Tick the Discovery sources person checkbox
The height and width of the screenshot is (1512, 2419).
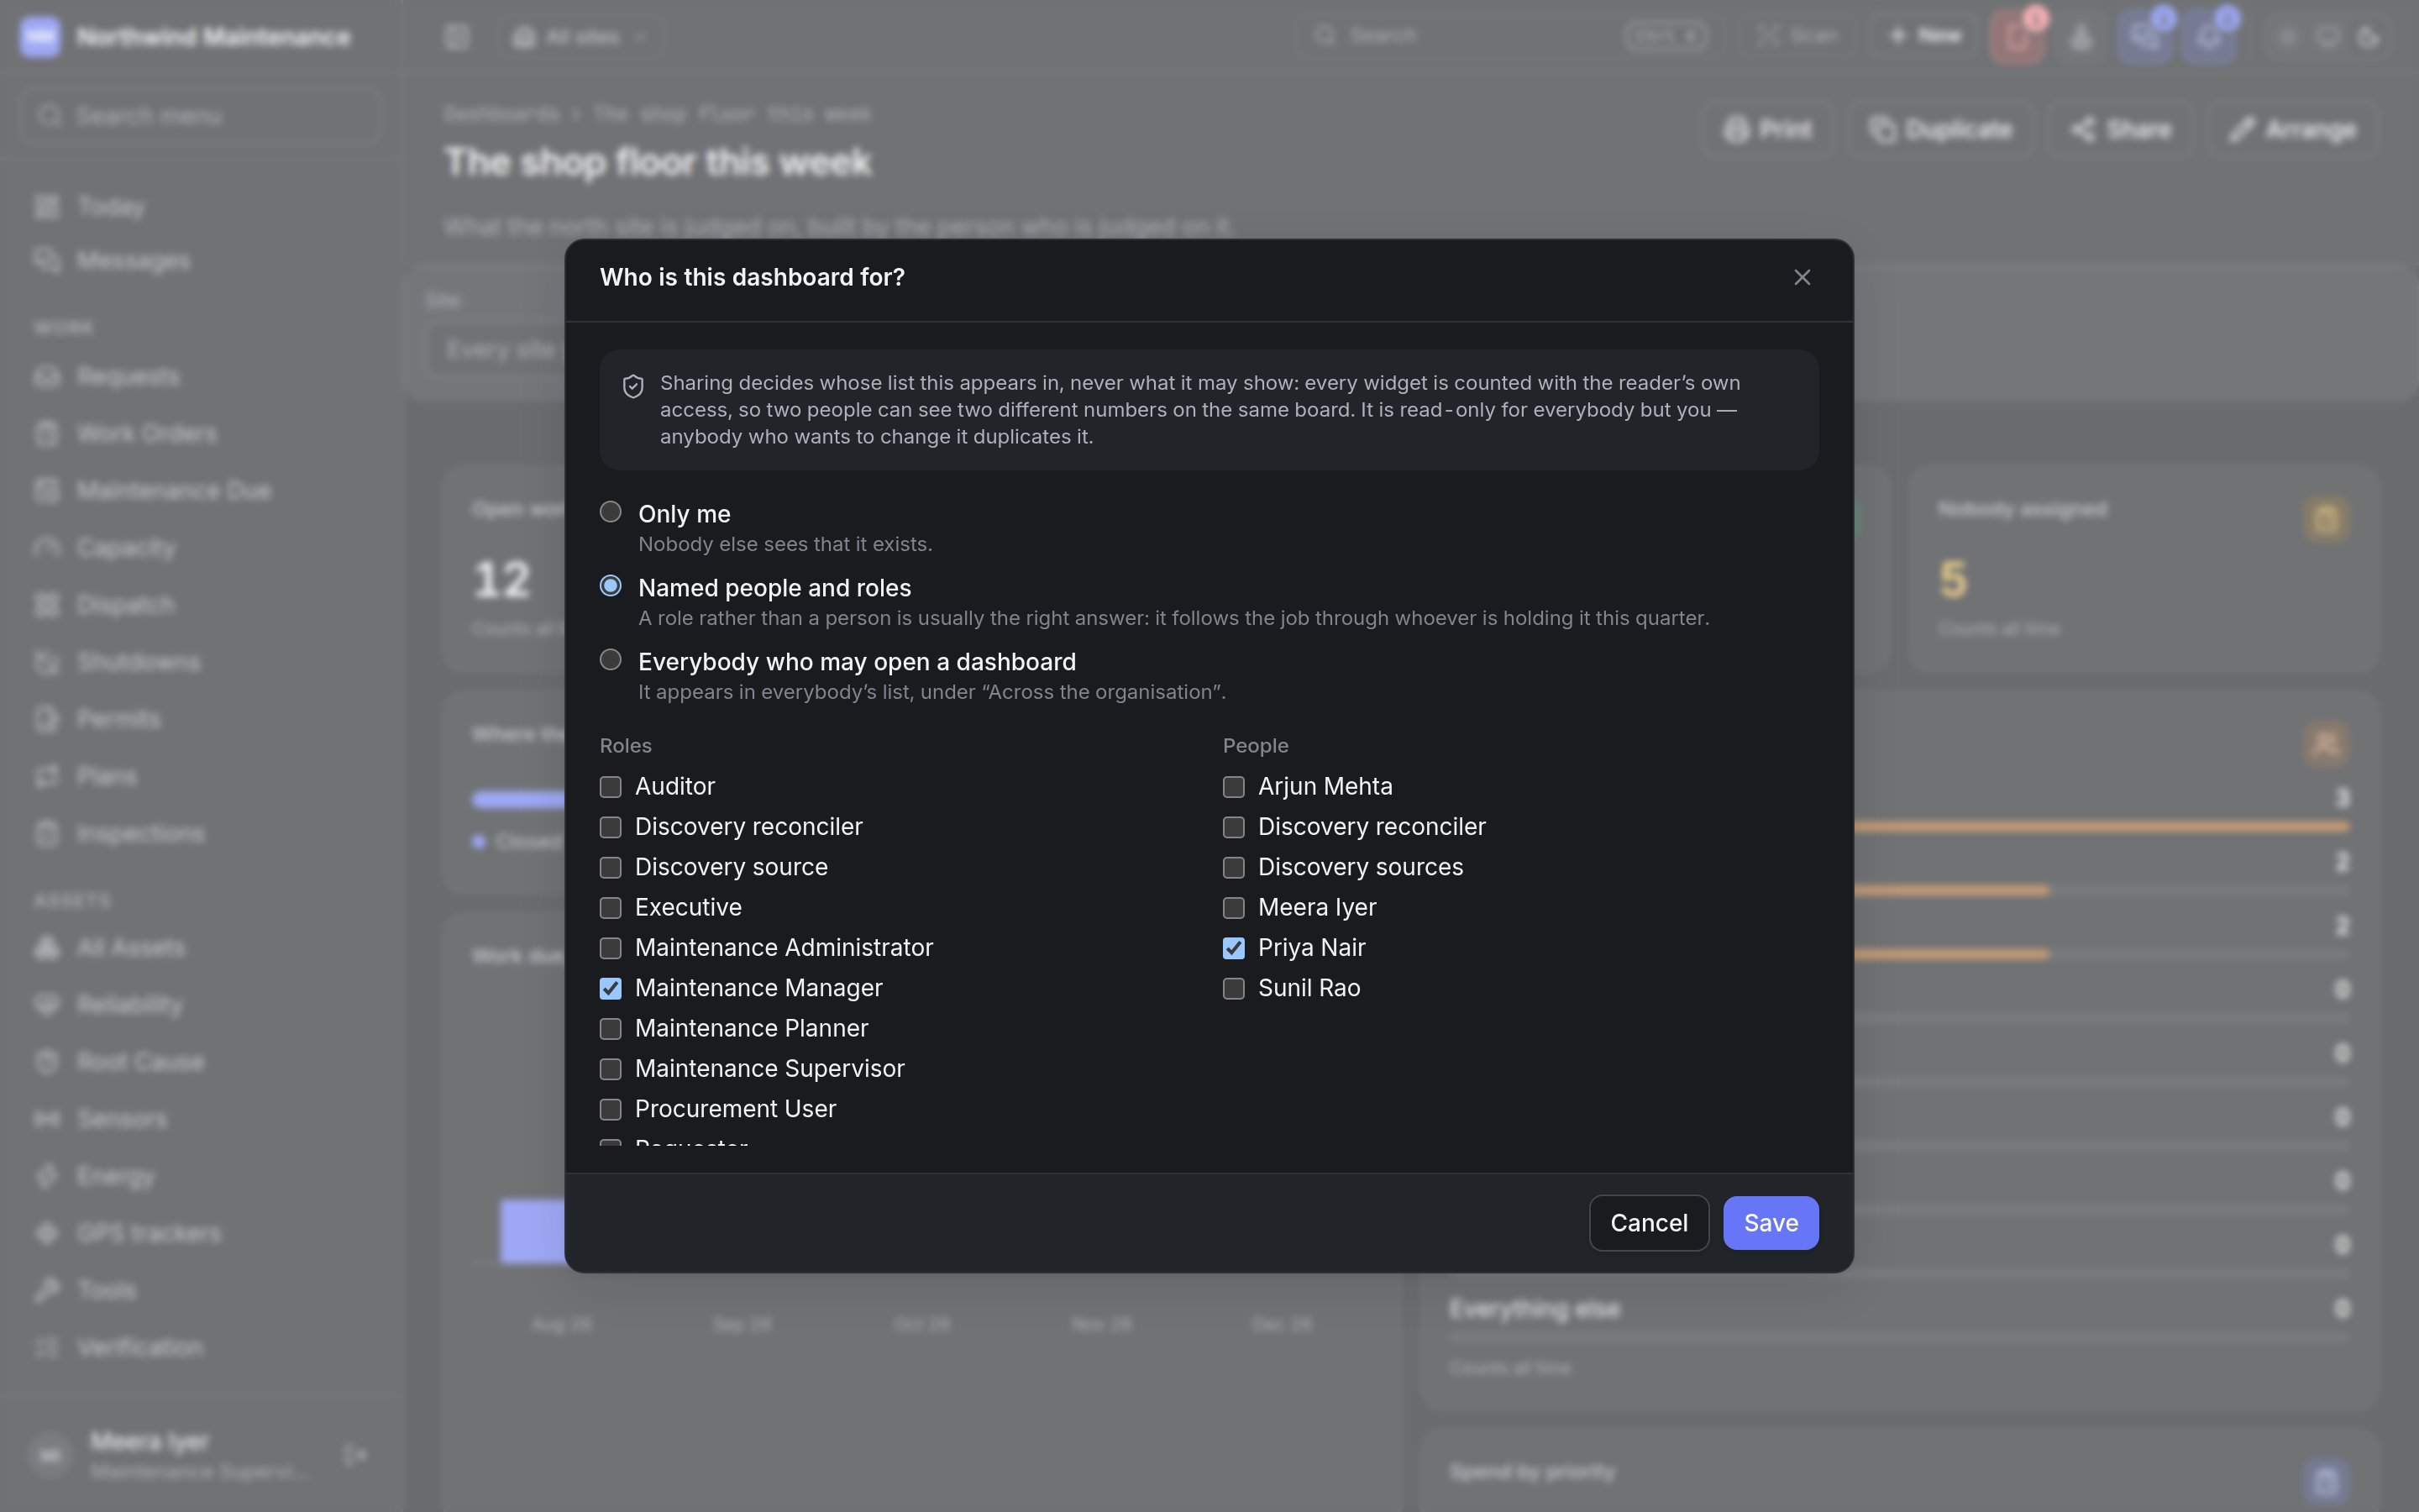tap(1234, 867)
